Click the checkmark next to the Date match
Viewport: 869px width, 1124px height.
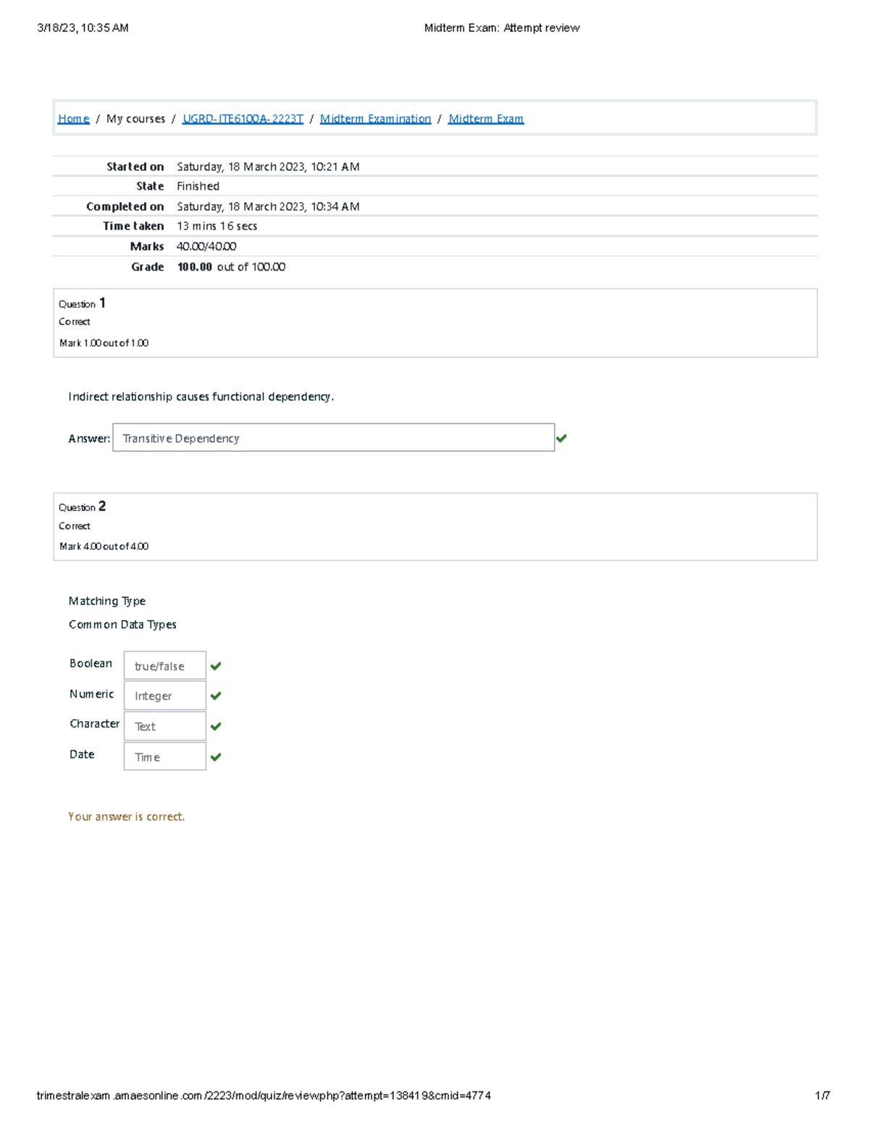pyautogui.click(x=217, y=756)
